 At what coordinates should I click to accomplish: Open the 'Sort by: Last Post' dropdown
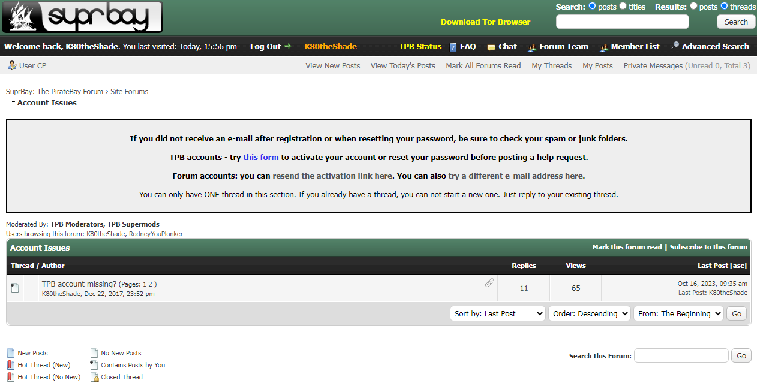[x=497, y=313]
